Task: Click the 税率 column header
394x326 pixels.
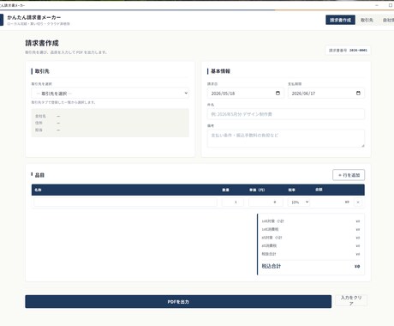Action: point(291,190)
